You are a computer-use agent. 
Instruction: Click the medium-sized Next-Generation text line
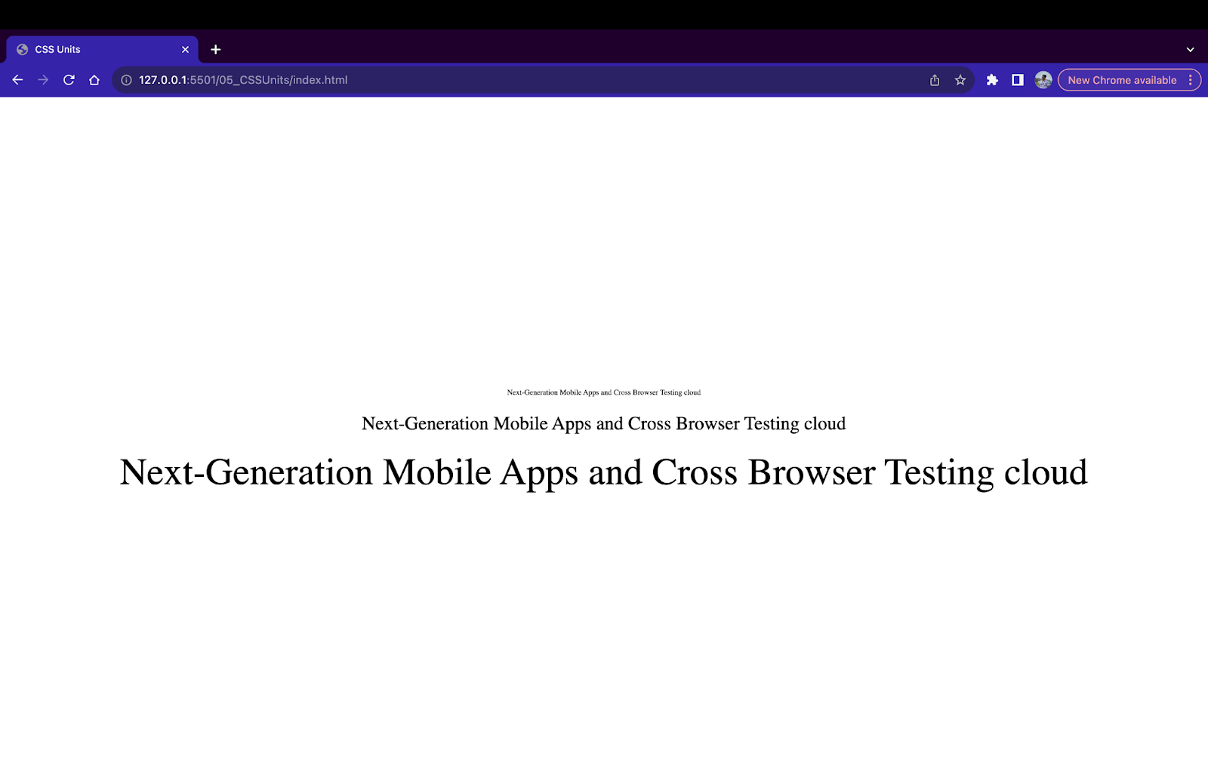(604, 424)
